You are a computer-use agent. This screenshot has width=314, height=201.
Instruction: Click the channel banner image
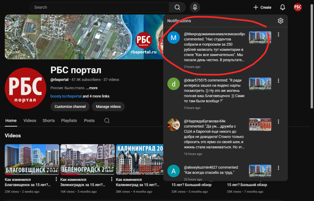(84, 37)
